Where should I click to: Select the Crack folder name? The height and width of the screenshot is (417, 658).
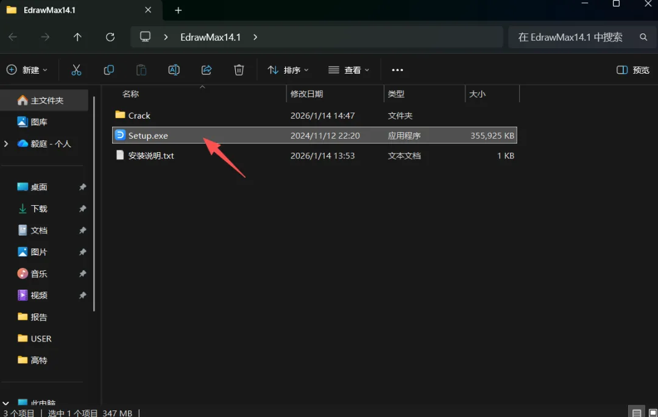click(x=139, y=116)
